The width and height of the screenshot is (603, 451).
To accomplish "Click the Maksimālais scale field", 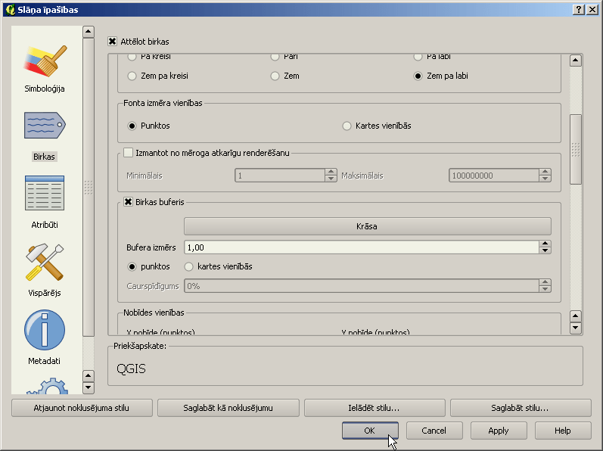I will [494, 176].
